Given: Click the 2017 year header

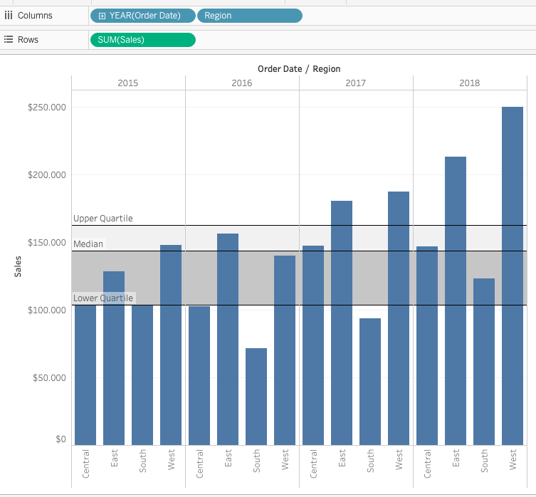Looking at the screenshot, I should [x=355, y=83].
